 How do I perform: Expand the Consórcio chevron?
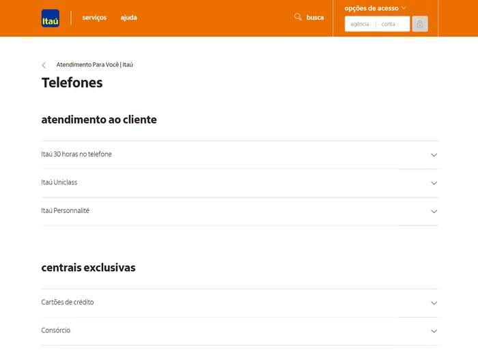coord(434,331)
